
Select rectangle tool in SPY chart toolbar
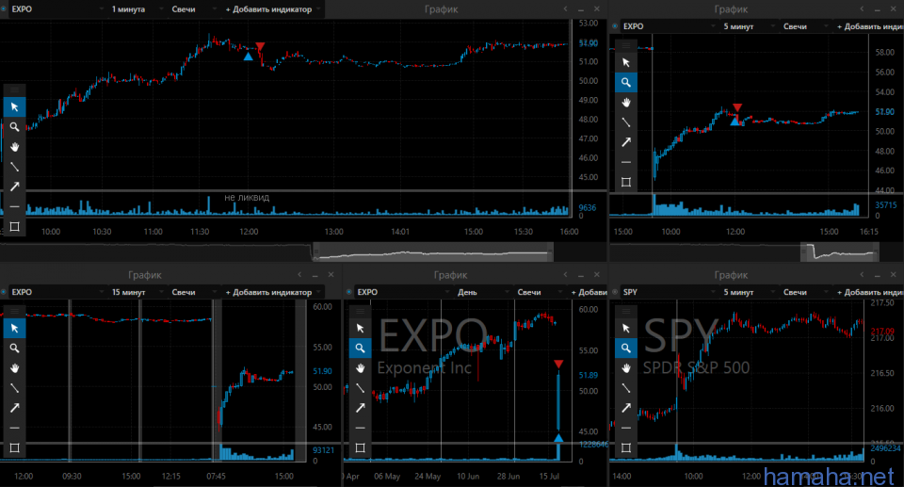pos(626,447)
